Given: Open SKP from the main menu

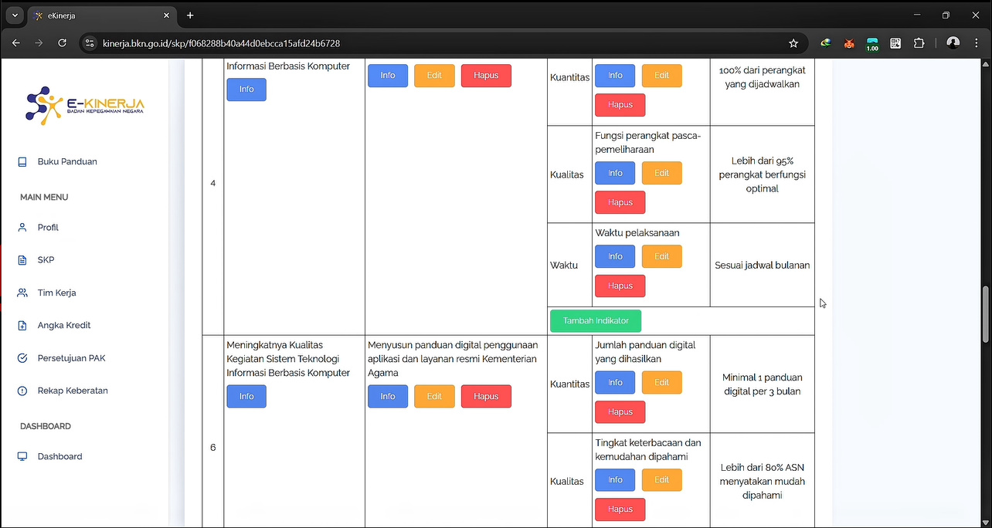Looking at the screenshot, I should tap(46, 260).
